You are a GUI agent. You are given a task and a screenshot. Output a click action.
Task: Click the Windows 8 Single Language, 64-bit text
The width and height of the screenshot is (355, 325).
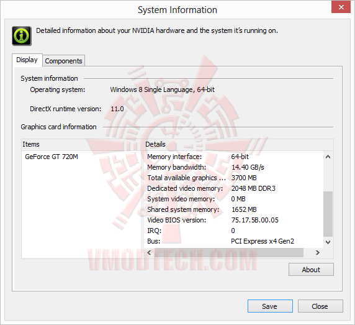pos(163,89)
